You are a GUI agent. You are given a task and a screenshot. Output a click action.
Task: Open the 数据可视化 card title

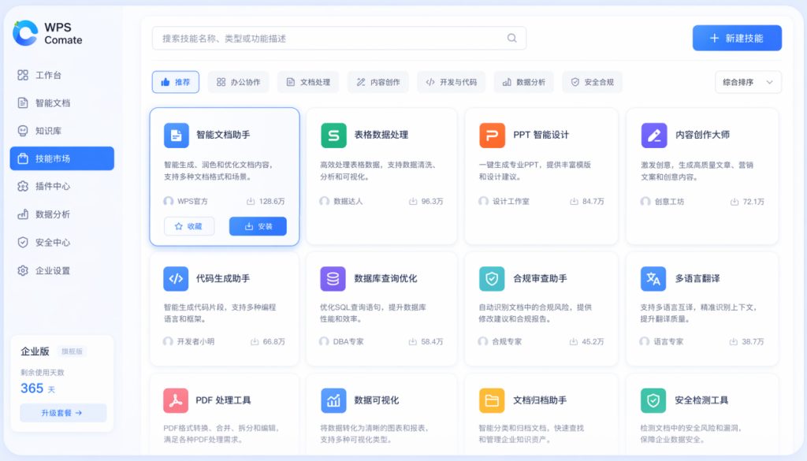[376, 400]
